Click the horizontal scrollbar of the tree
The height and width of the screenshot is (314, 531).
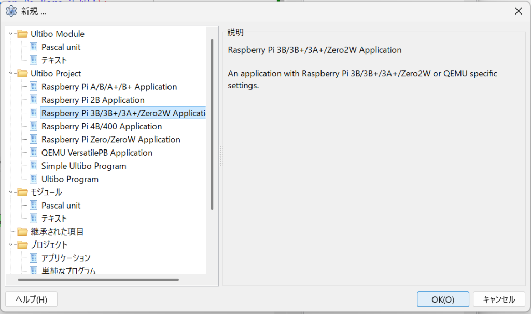98,280
